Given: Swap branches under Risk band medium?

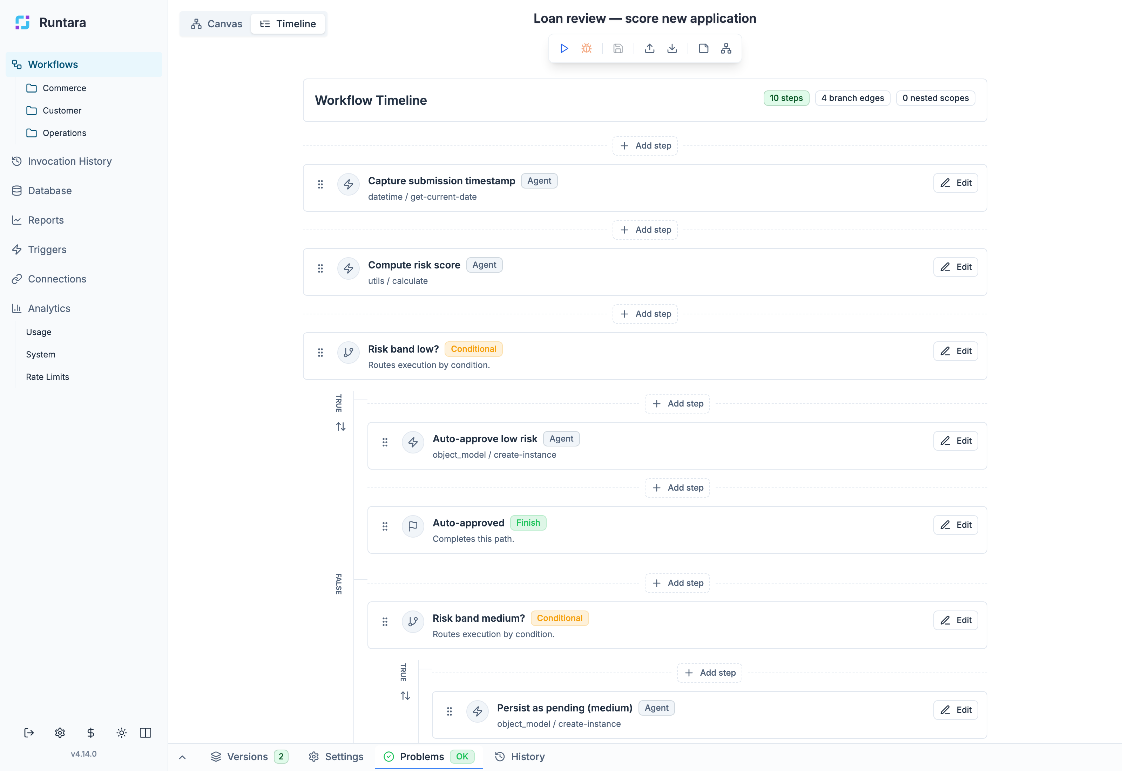Looking at the screenshot, I should (405, 696).
